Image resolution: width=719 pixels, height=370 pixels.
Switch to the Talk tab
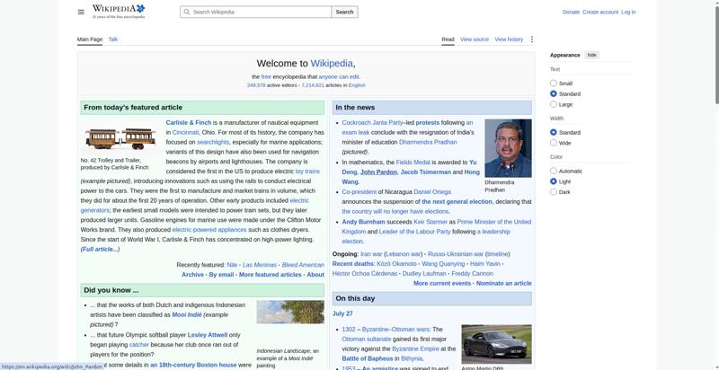(113, 40)
